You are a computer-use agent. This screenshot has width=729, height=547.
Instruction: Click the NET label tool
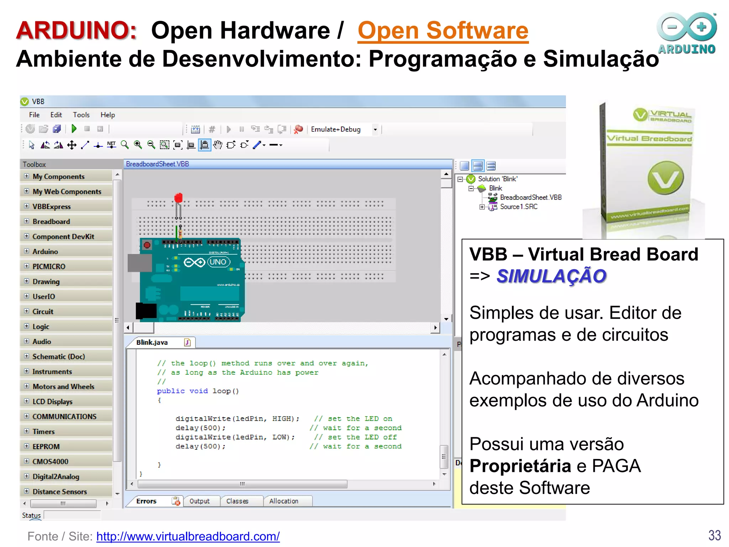[111, 145]
